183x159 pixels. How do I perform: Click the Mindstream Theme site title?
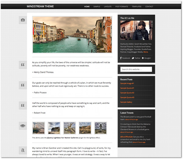click(40, 6)
